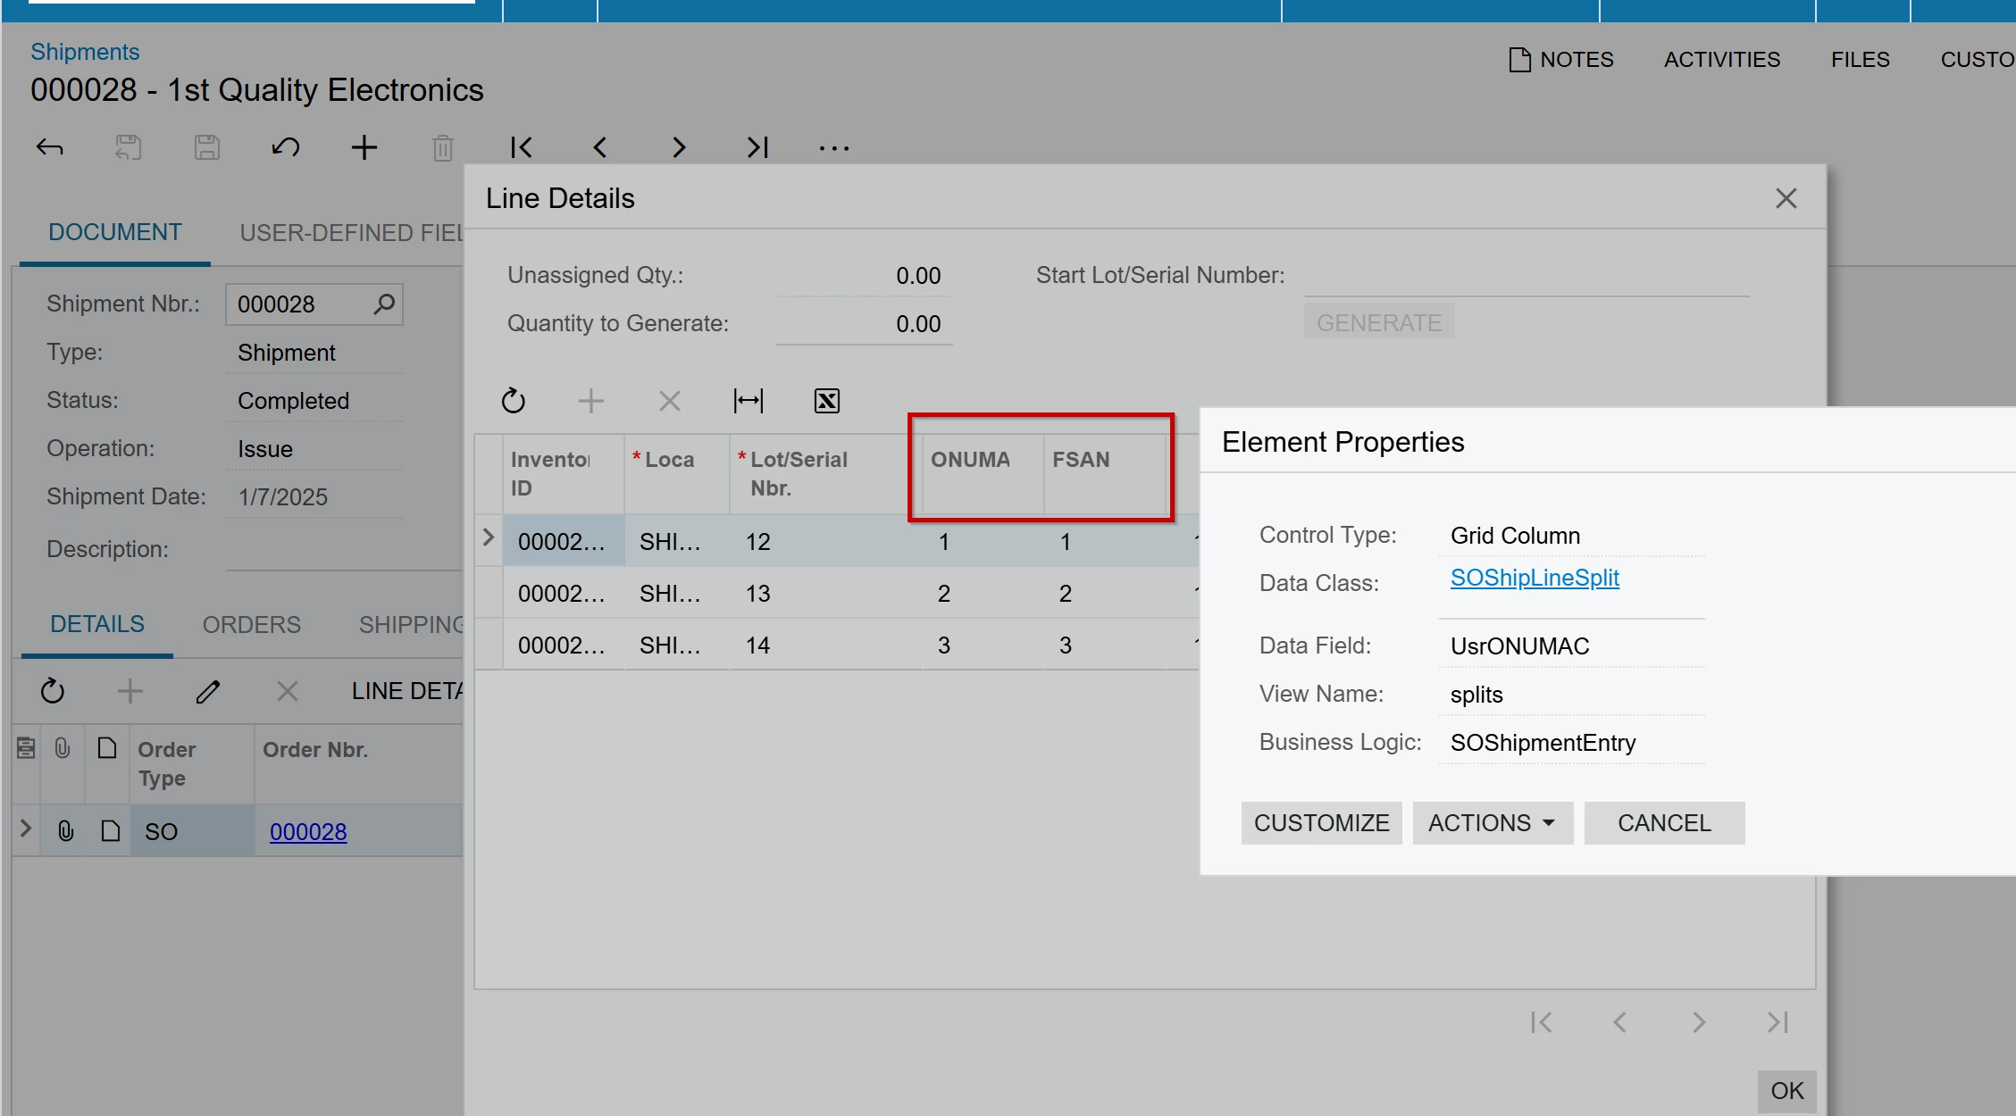
Task: Click the Start Lot/Serial Number field
Action: tap(1526, 277)
